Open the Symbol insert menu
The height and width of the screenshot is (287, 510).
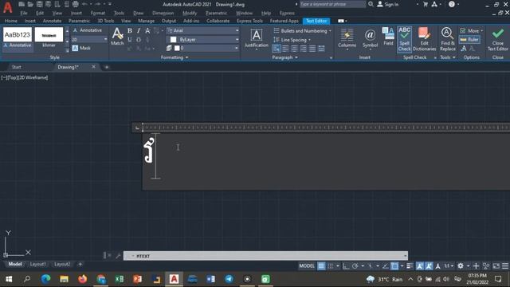[370, 39]
